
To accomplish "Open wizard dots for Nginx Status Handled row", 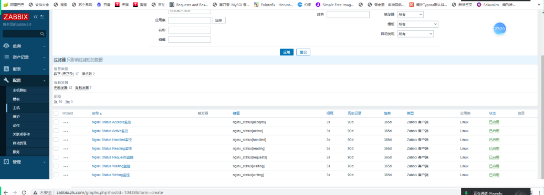I will point(66,140).
